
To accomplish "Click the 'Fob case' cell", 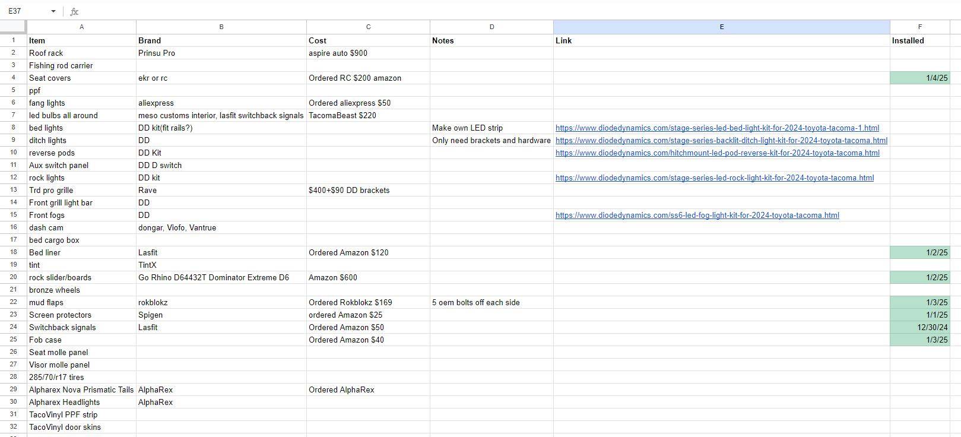I will [x=81, y=340].
